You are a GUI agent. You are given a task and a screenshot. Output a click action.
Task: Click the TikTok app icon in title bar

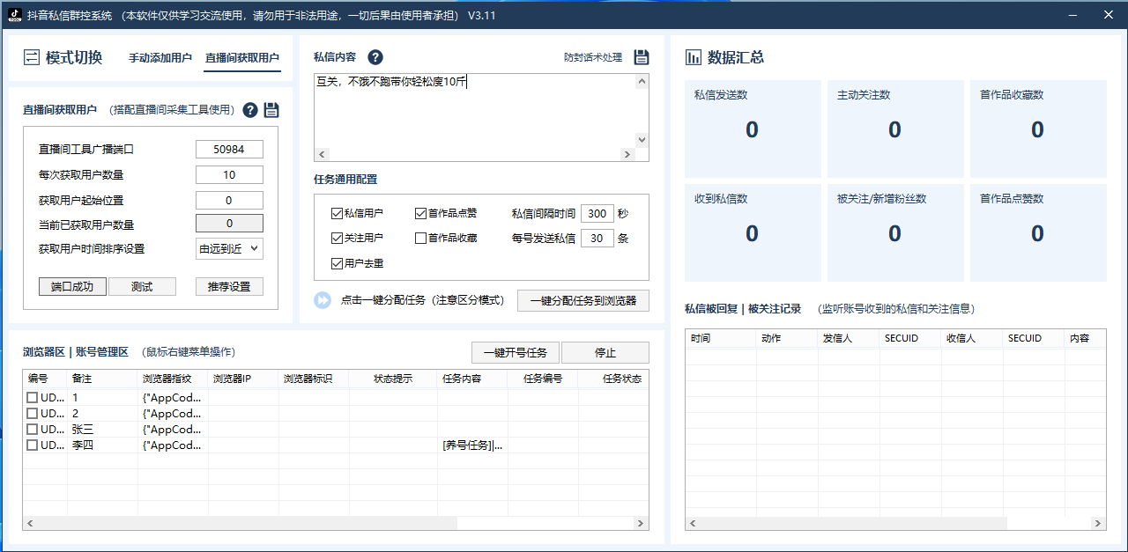(x=14, y=15)
